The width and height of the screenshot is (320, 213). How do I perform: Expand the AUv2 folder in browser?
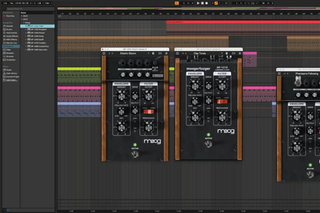click(22, 16)
